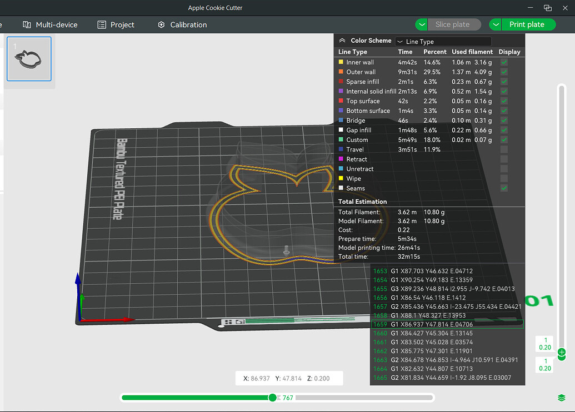Click the Display column header
This screenshot has height=412, width=575.
[509, 52]
